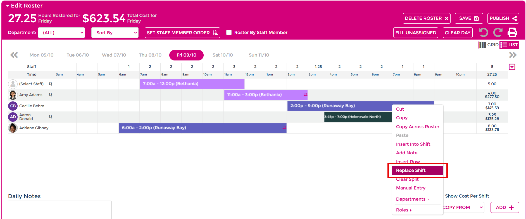Click swap icon on Amy Adams shift
The width and height of the screenshot is (526, 219).
point(305,95)
